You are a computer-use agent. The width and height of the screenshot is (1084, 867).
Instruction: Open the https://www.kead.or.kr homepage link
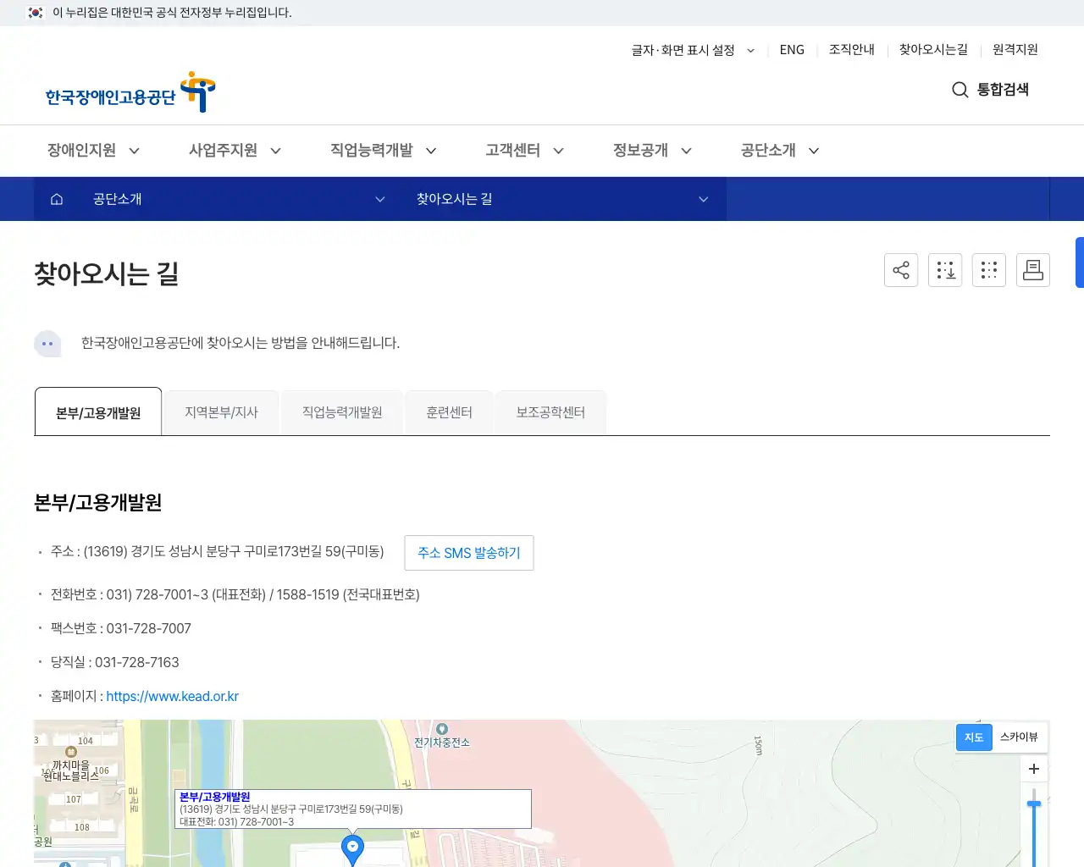click(x=173, y=696)
